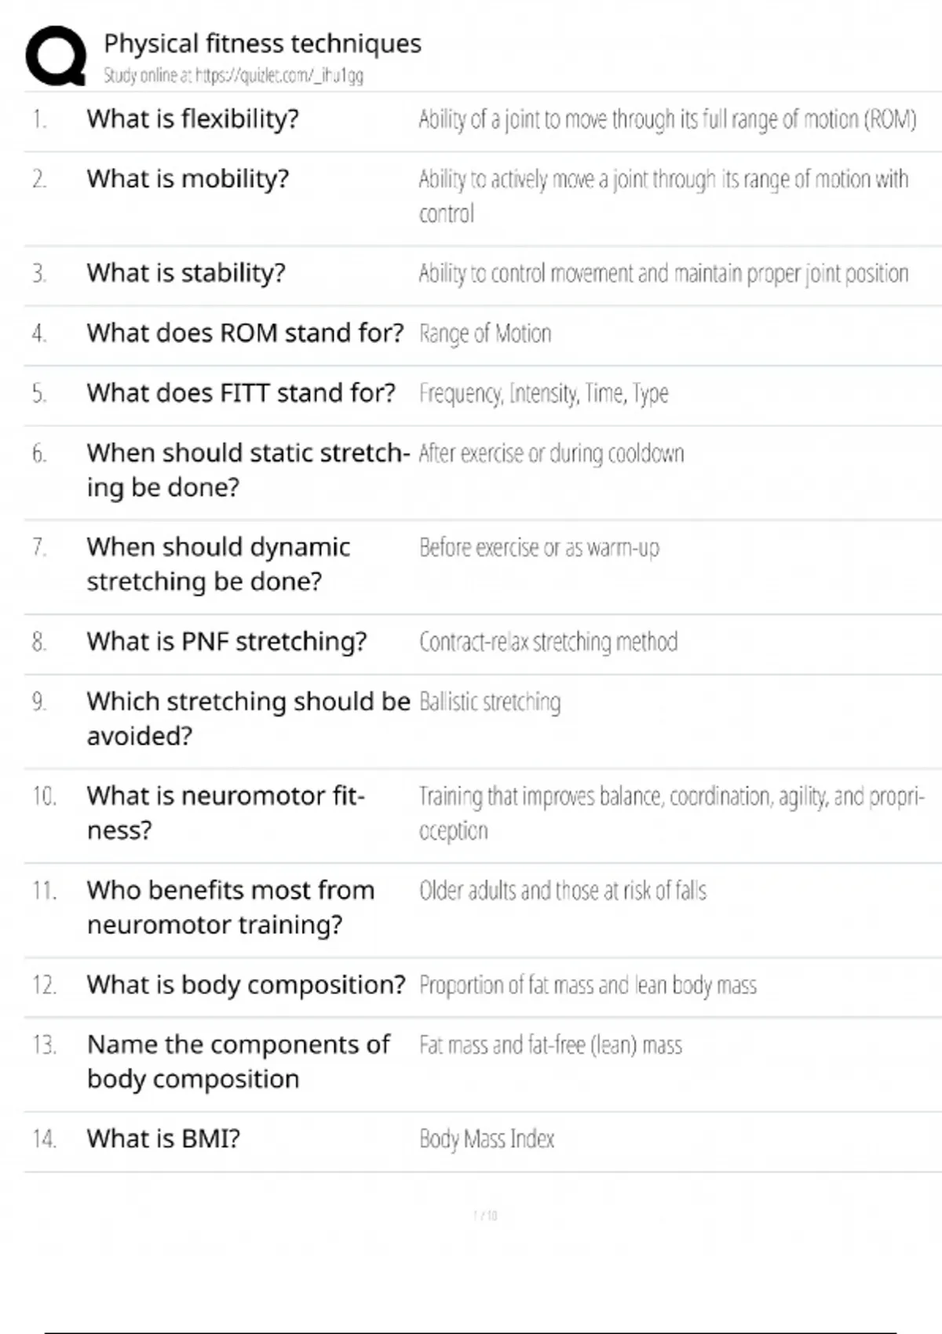
Task: Select the 'Before exercise or as warm-up' answer
Action: pos(539,548)
